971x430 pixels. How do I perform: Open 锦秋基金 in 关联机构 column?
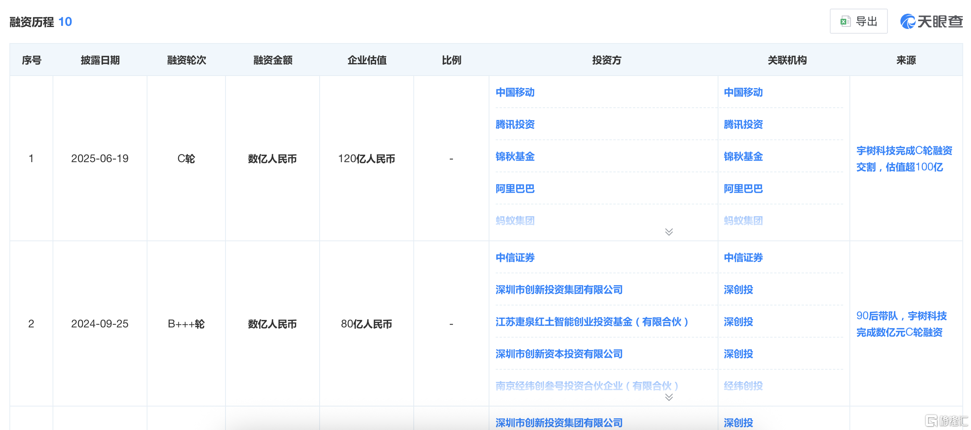743,157
